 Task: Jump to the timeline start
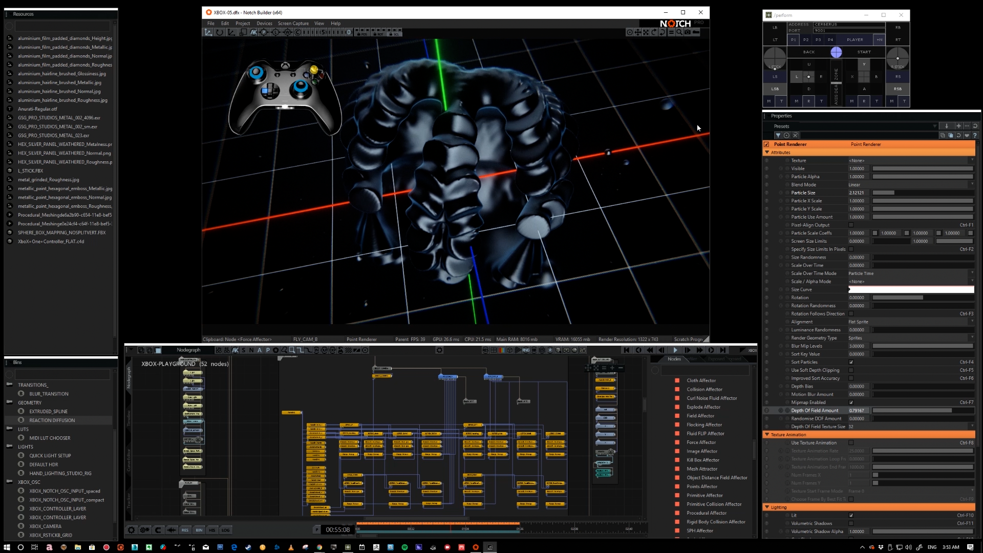click(x=626, y=350)
